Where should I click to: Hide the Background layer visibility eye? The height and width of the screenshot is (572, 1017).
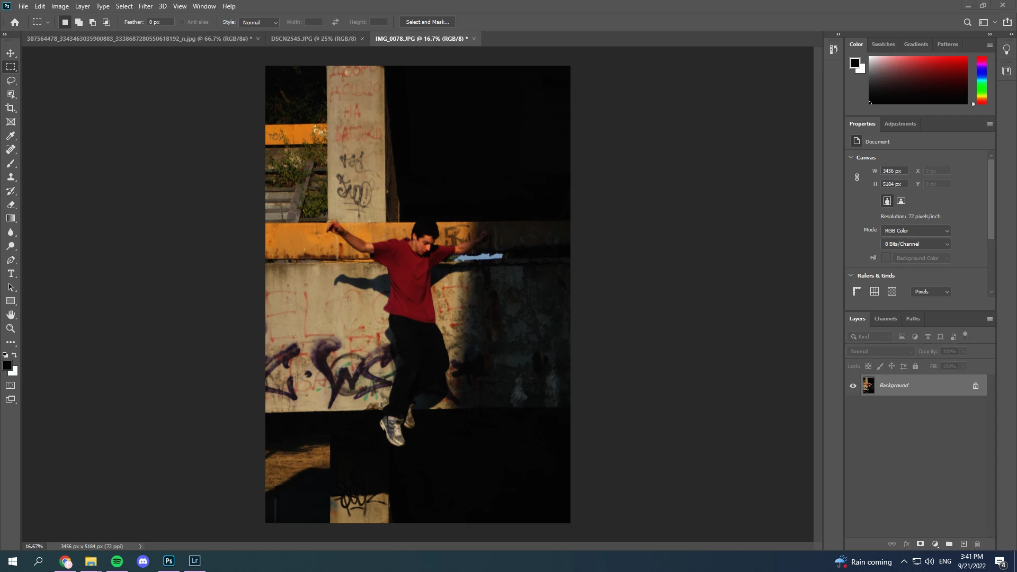[853, 386]
